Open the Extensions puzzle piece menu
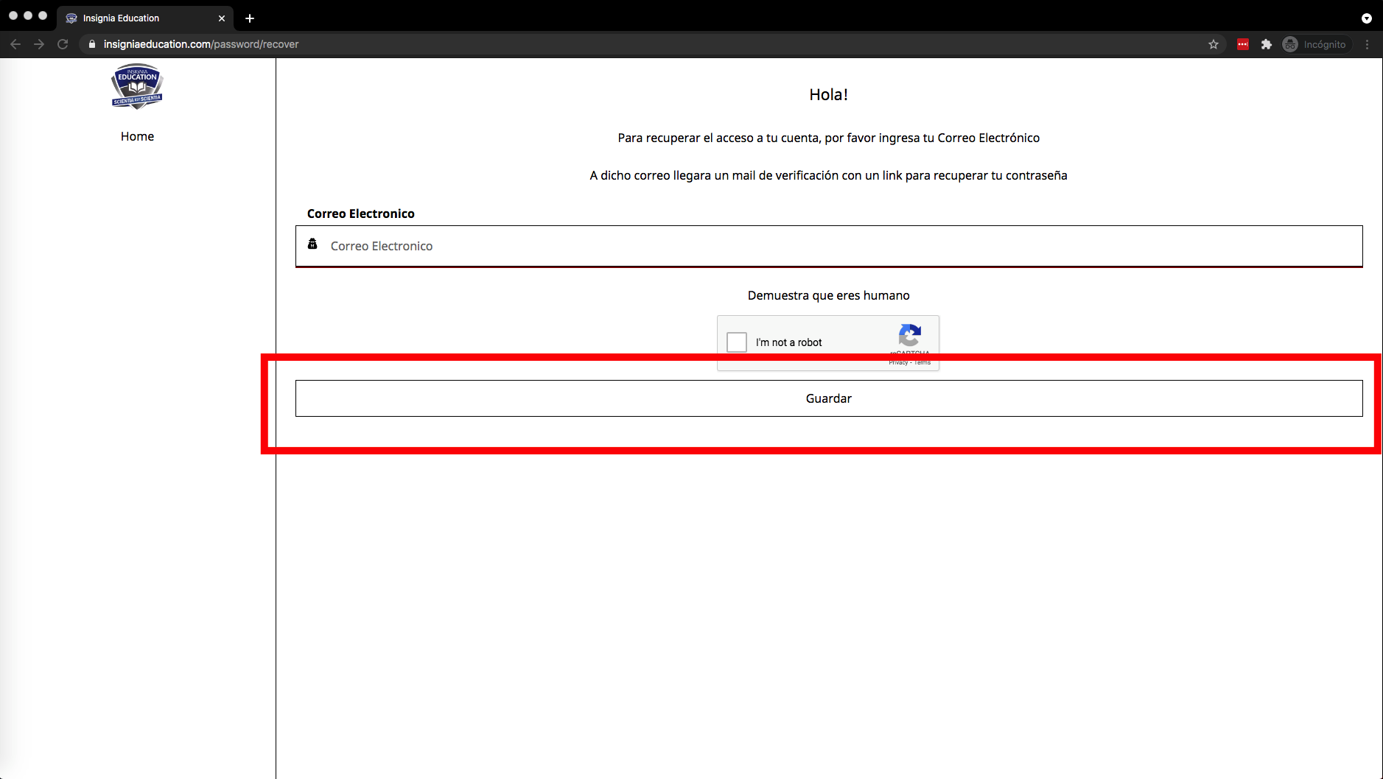Image resolution: width=1383 pixels, height=779 pixels. point(1267,44)
